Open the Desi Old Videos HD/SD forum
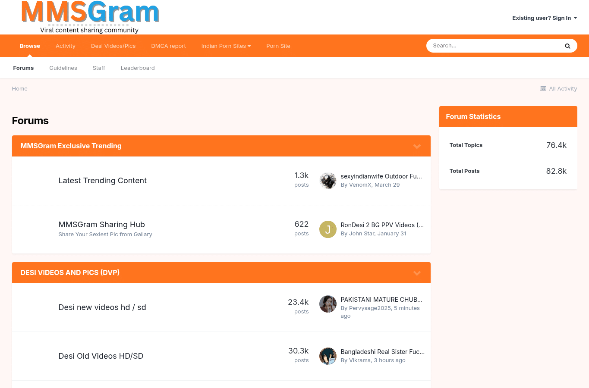 101,356
